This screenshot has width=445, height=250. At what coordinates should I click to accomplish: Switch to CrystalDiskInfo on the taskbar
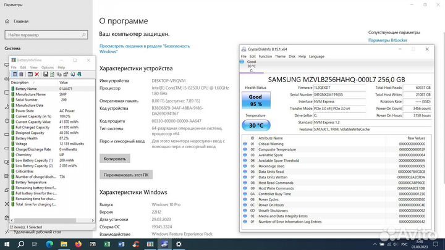(x=164, y=244)
